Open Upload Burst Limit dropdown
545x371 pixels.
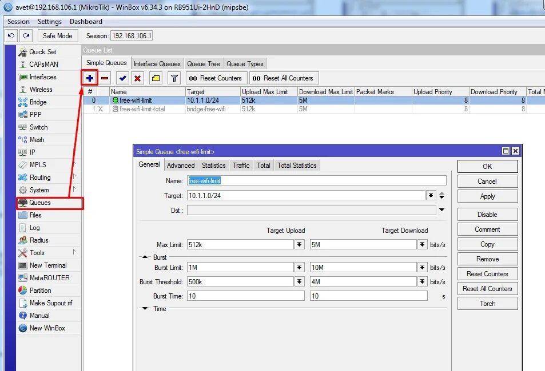pos(299,267)
